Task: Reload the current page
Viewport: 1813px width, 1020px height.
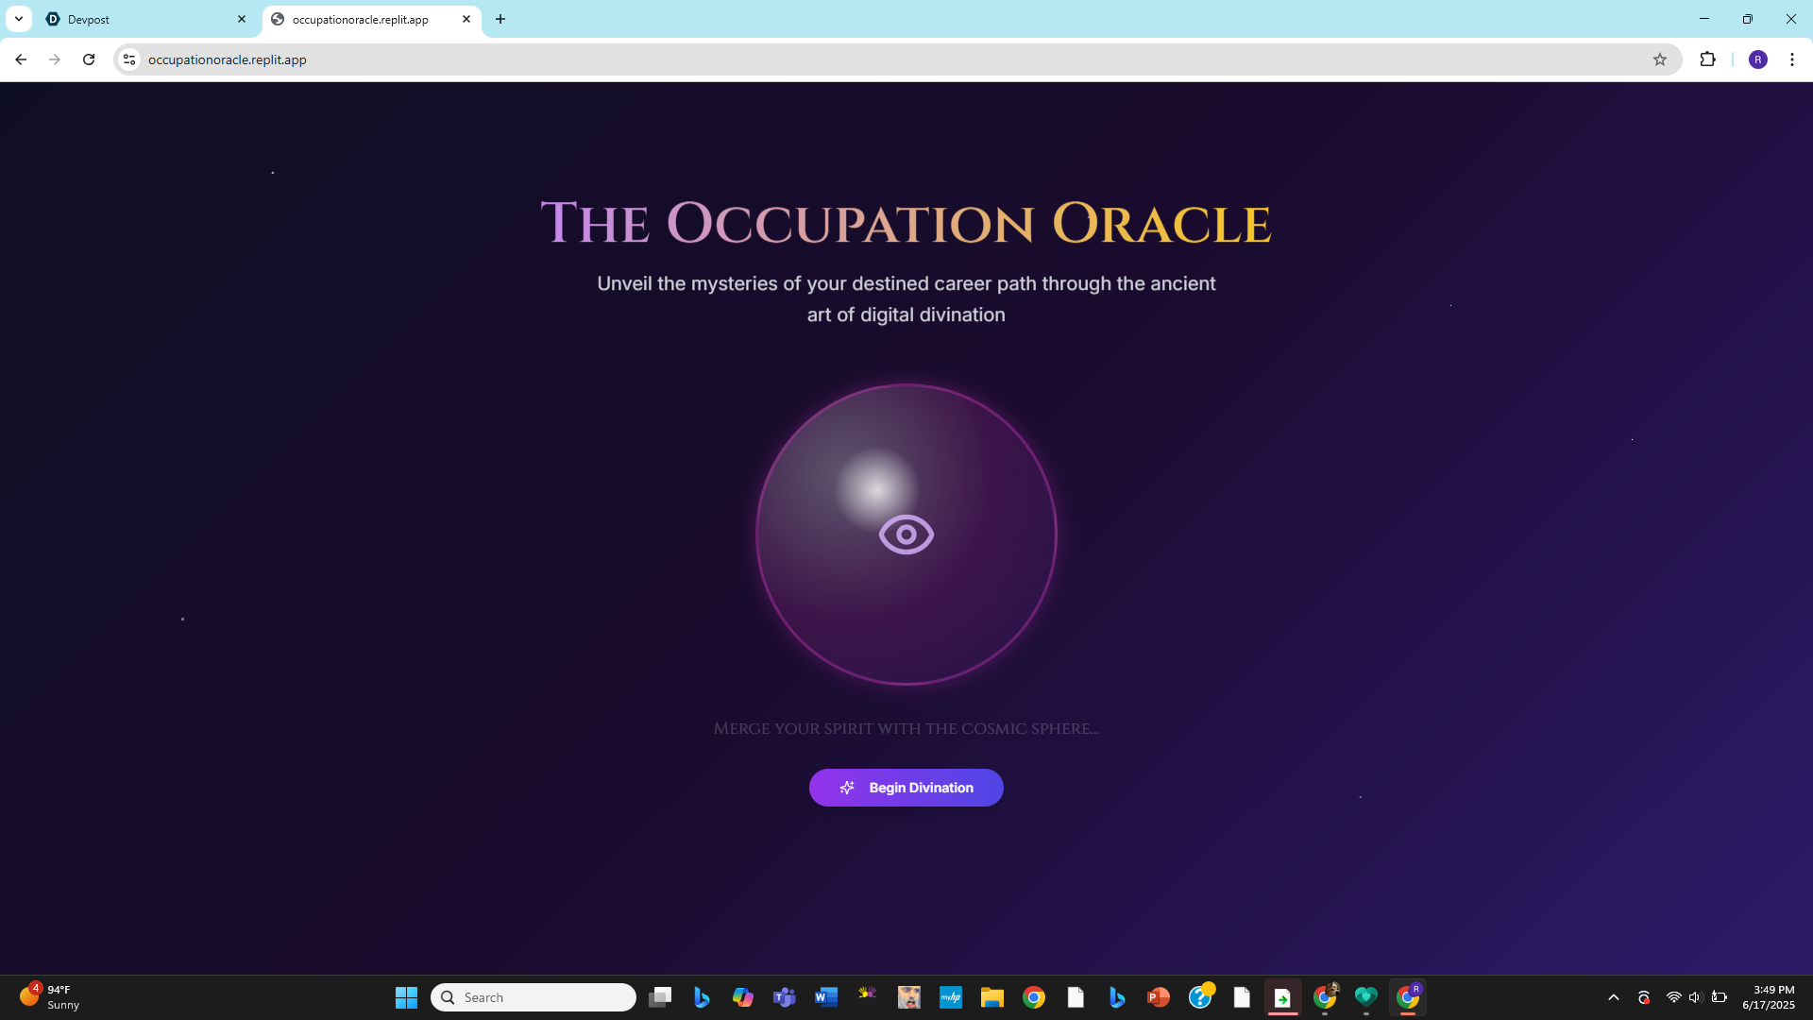Action: (x=89, y=59)
